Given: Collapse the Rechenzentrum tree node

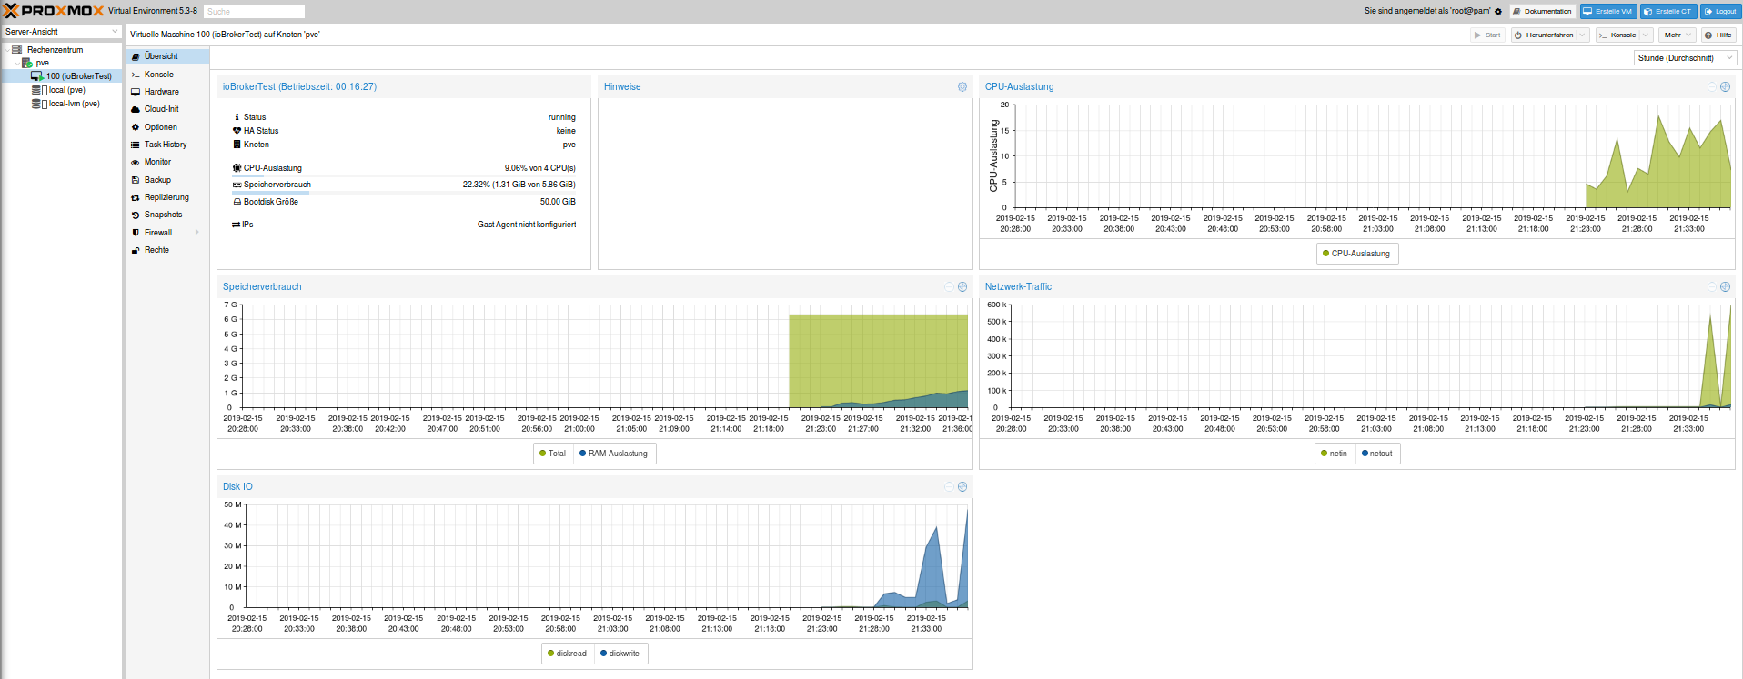Looking at the screenshot, I should pos(7,50).
